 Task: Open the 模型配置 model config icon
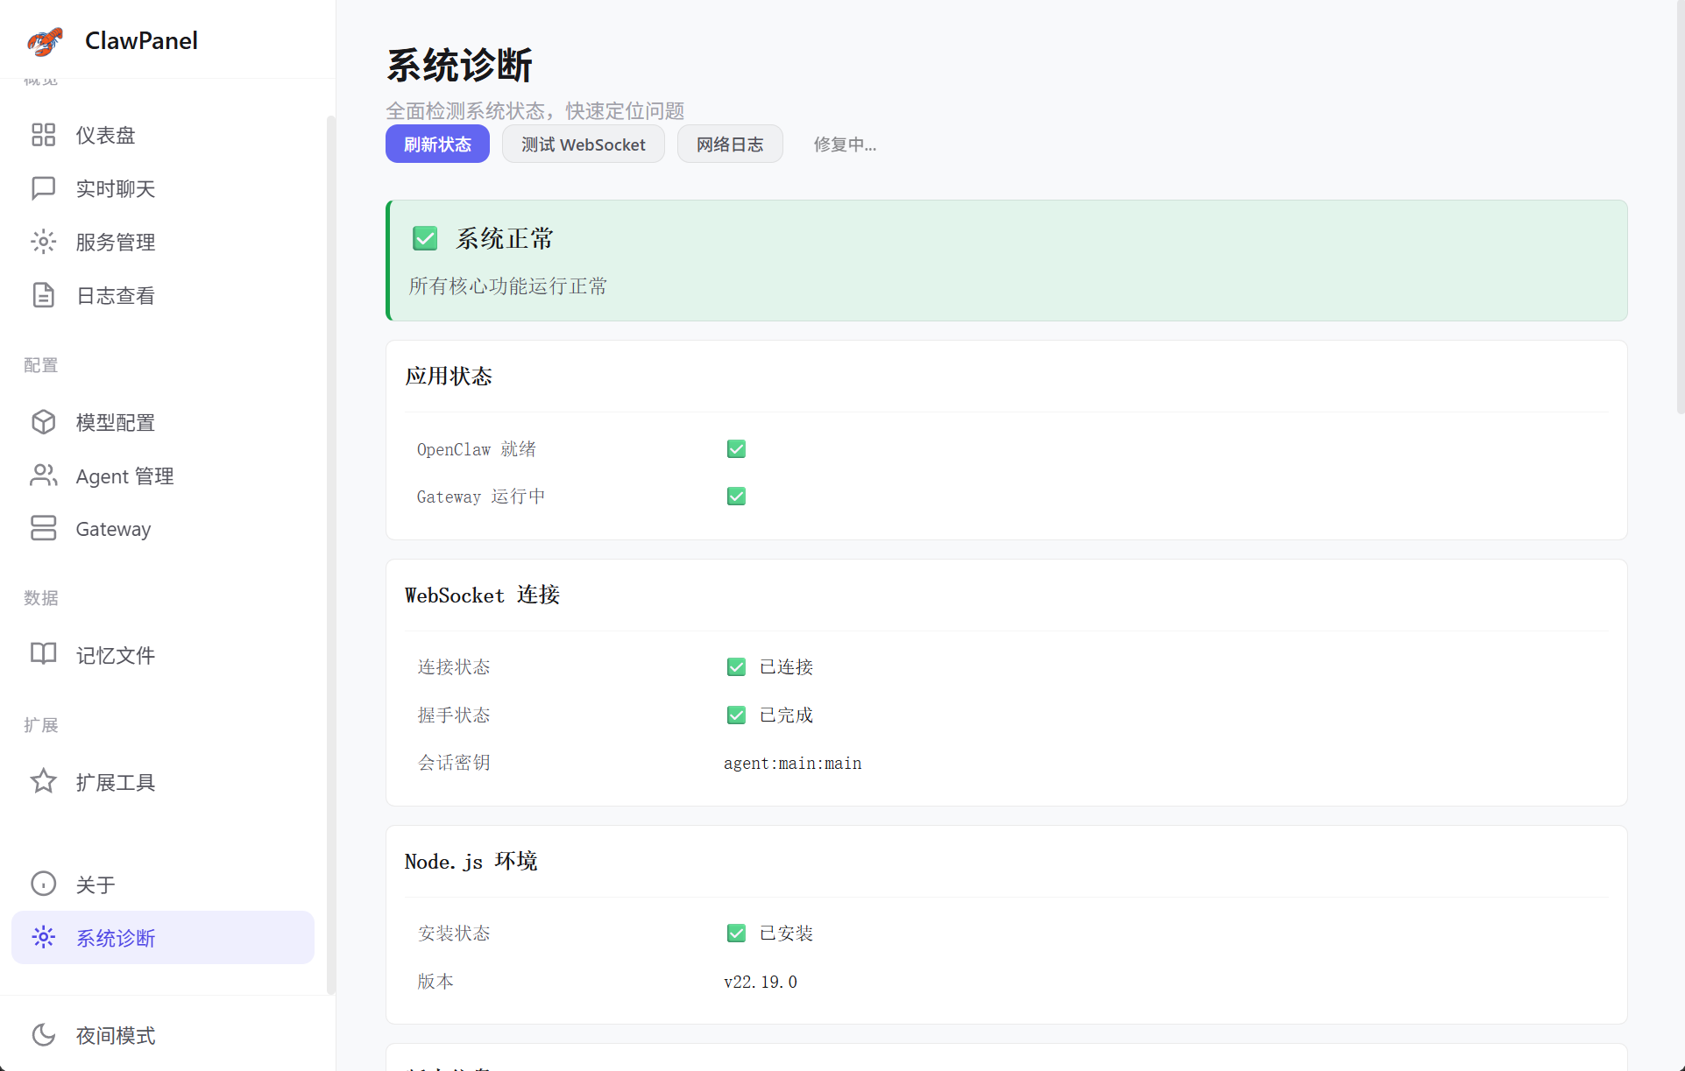tap(44, 422)
